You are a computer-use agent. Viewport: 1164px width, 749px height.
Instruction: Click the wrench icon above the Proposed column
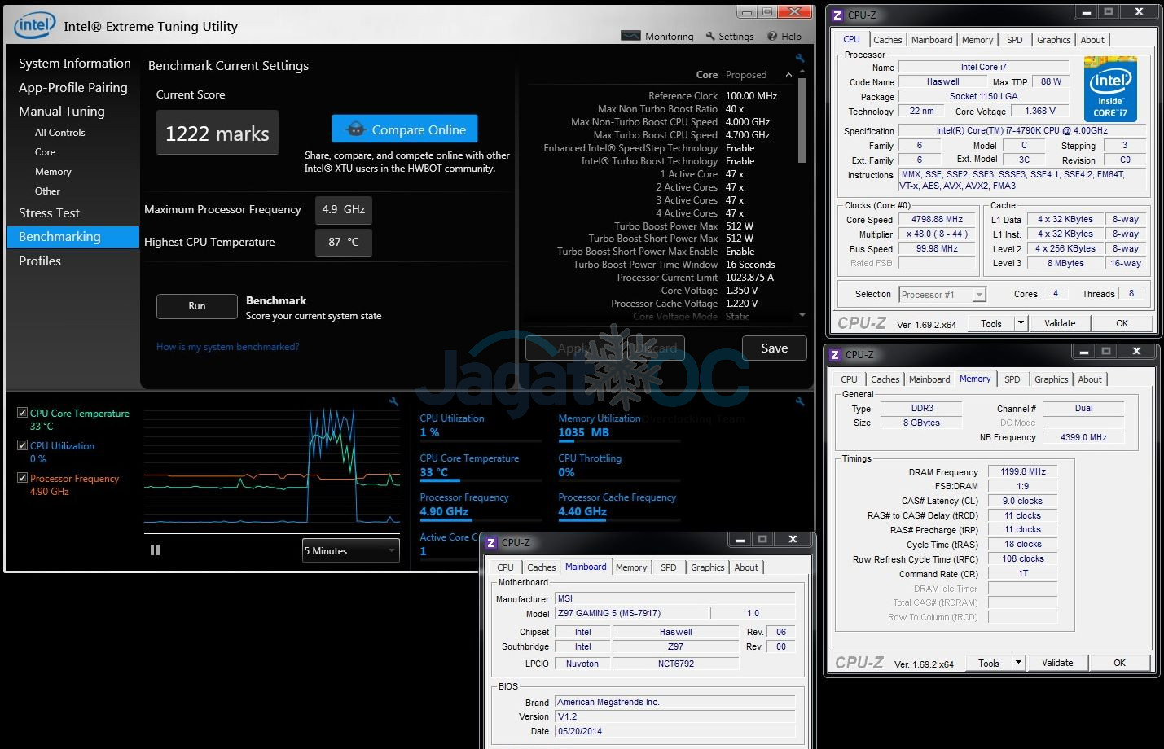(x=800, y=59)
